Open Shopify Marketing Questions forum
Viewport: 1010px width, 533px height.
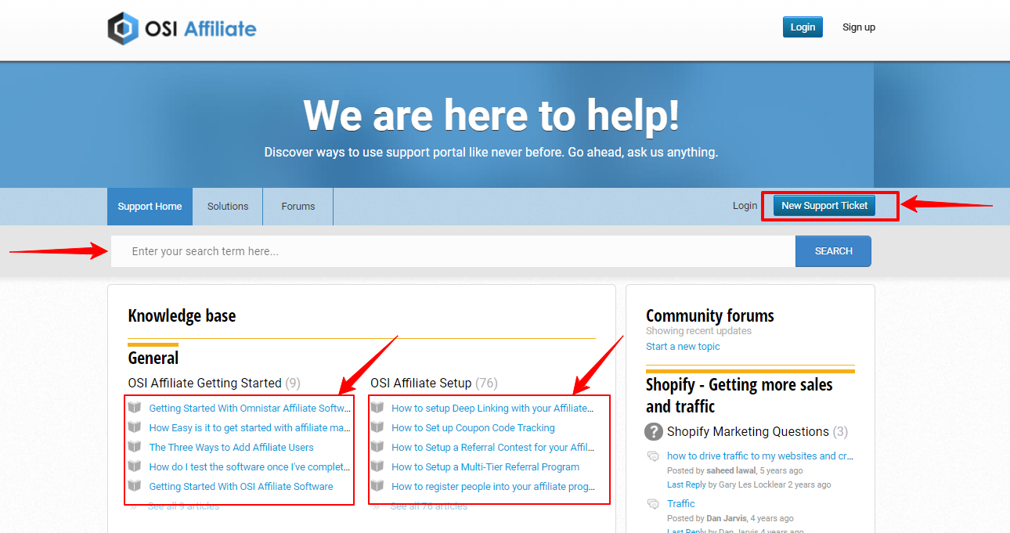point(748,431)
